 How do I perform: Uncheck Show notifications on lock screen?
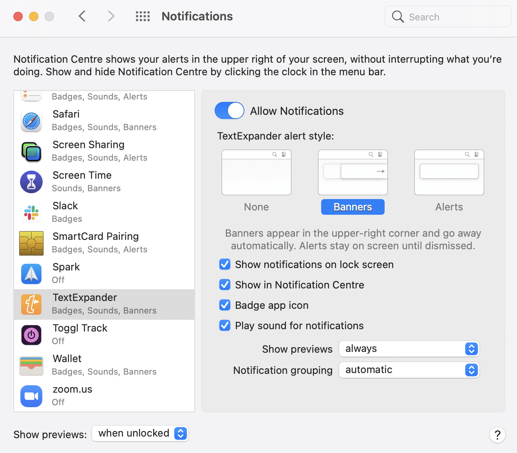click(225, 265)
